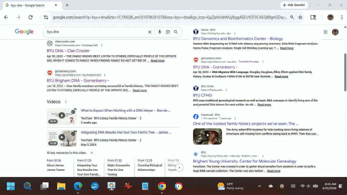
Task: Click the search text field
Action: (97, 32)
